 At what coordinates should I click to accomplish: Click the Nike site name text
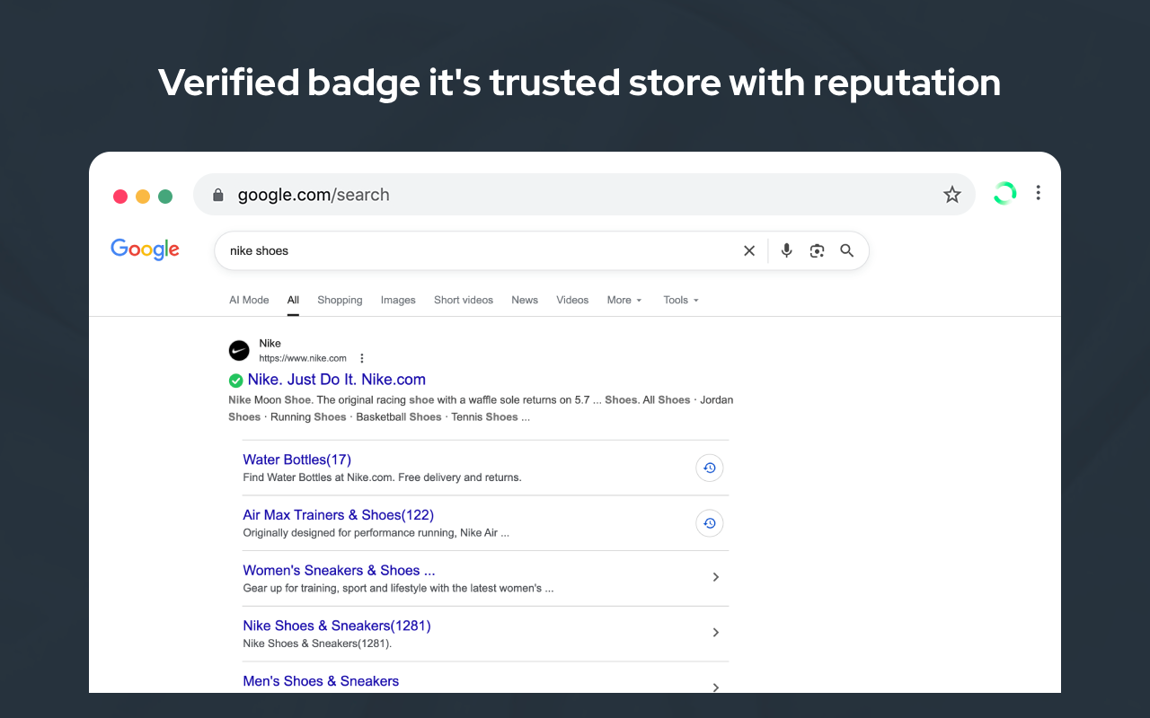tap(270, 344)
